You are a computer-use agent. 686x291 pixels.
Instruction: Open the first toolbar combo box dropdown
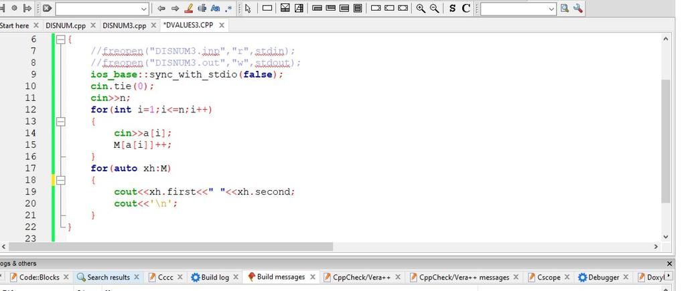145,9
